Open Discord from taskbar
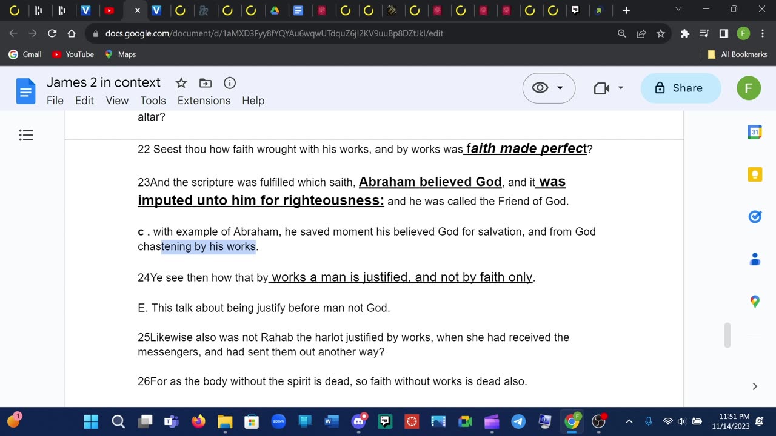This screenshot has width=776, height=436. pos(358,421)
